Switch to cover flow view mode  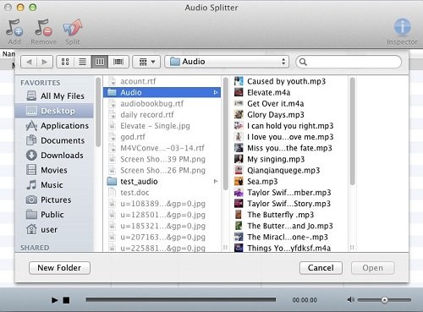(x=118, y=62)
